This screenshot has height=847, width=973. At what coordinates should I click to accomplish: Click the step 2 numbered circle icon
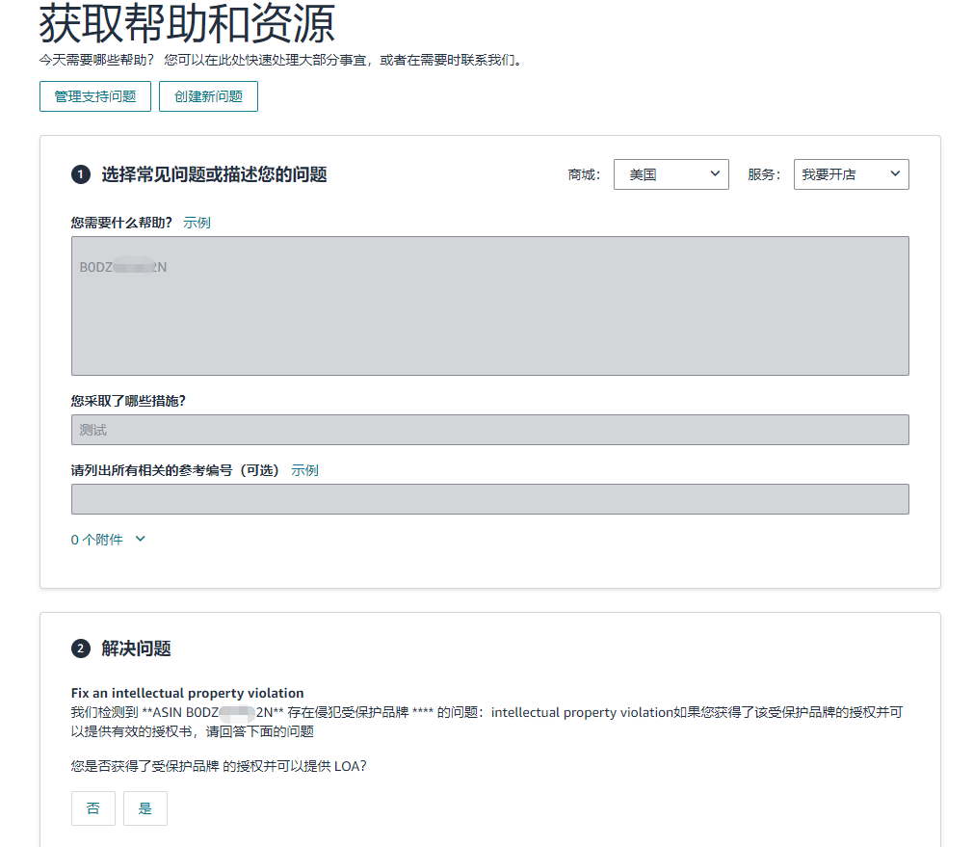point(80,648)
